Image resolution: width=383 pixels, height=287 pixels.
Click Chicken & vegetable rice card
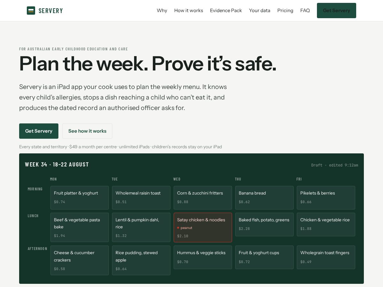(x=326, y=224)
